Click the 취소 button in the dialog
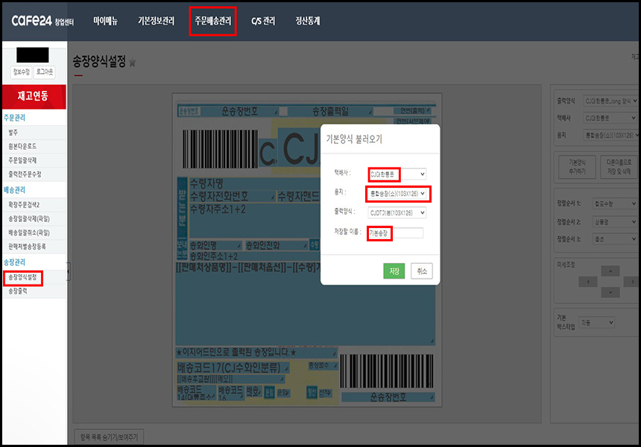This screenshot has height=447, width=641. pyautogui.click(x=422, y=271)
